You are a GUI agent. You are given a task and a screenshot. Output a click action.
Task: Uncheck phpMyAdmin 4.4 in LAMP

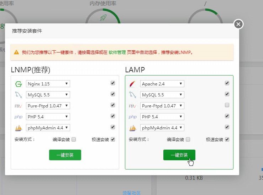[227, 127]
